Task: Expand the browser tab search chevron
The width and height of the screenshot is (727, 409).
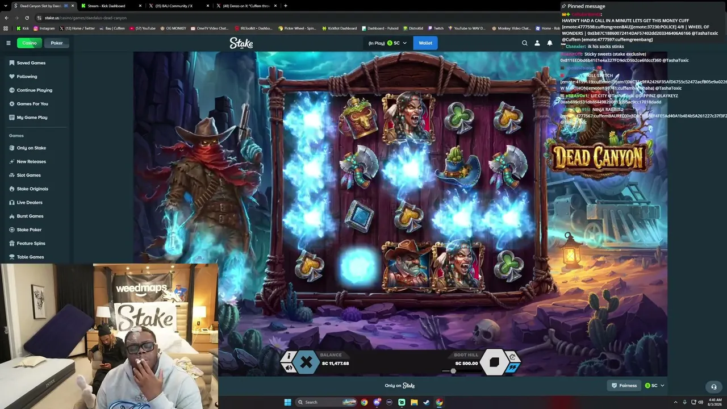Action: (x=6, y=6)
